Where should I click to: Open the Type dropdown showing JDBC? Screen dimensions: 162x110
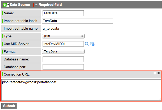tap(63, 36)
